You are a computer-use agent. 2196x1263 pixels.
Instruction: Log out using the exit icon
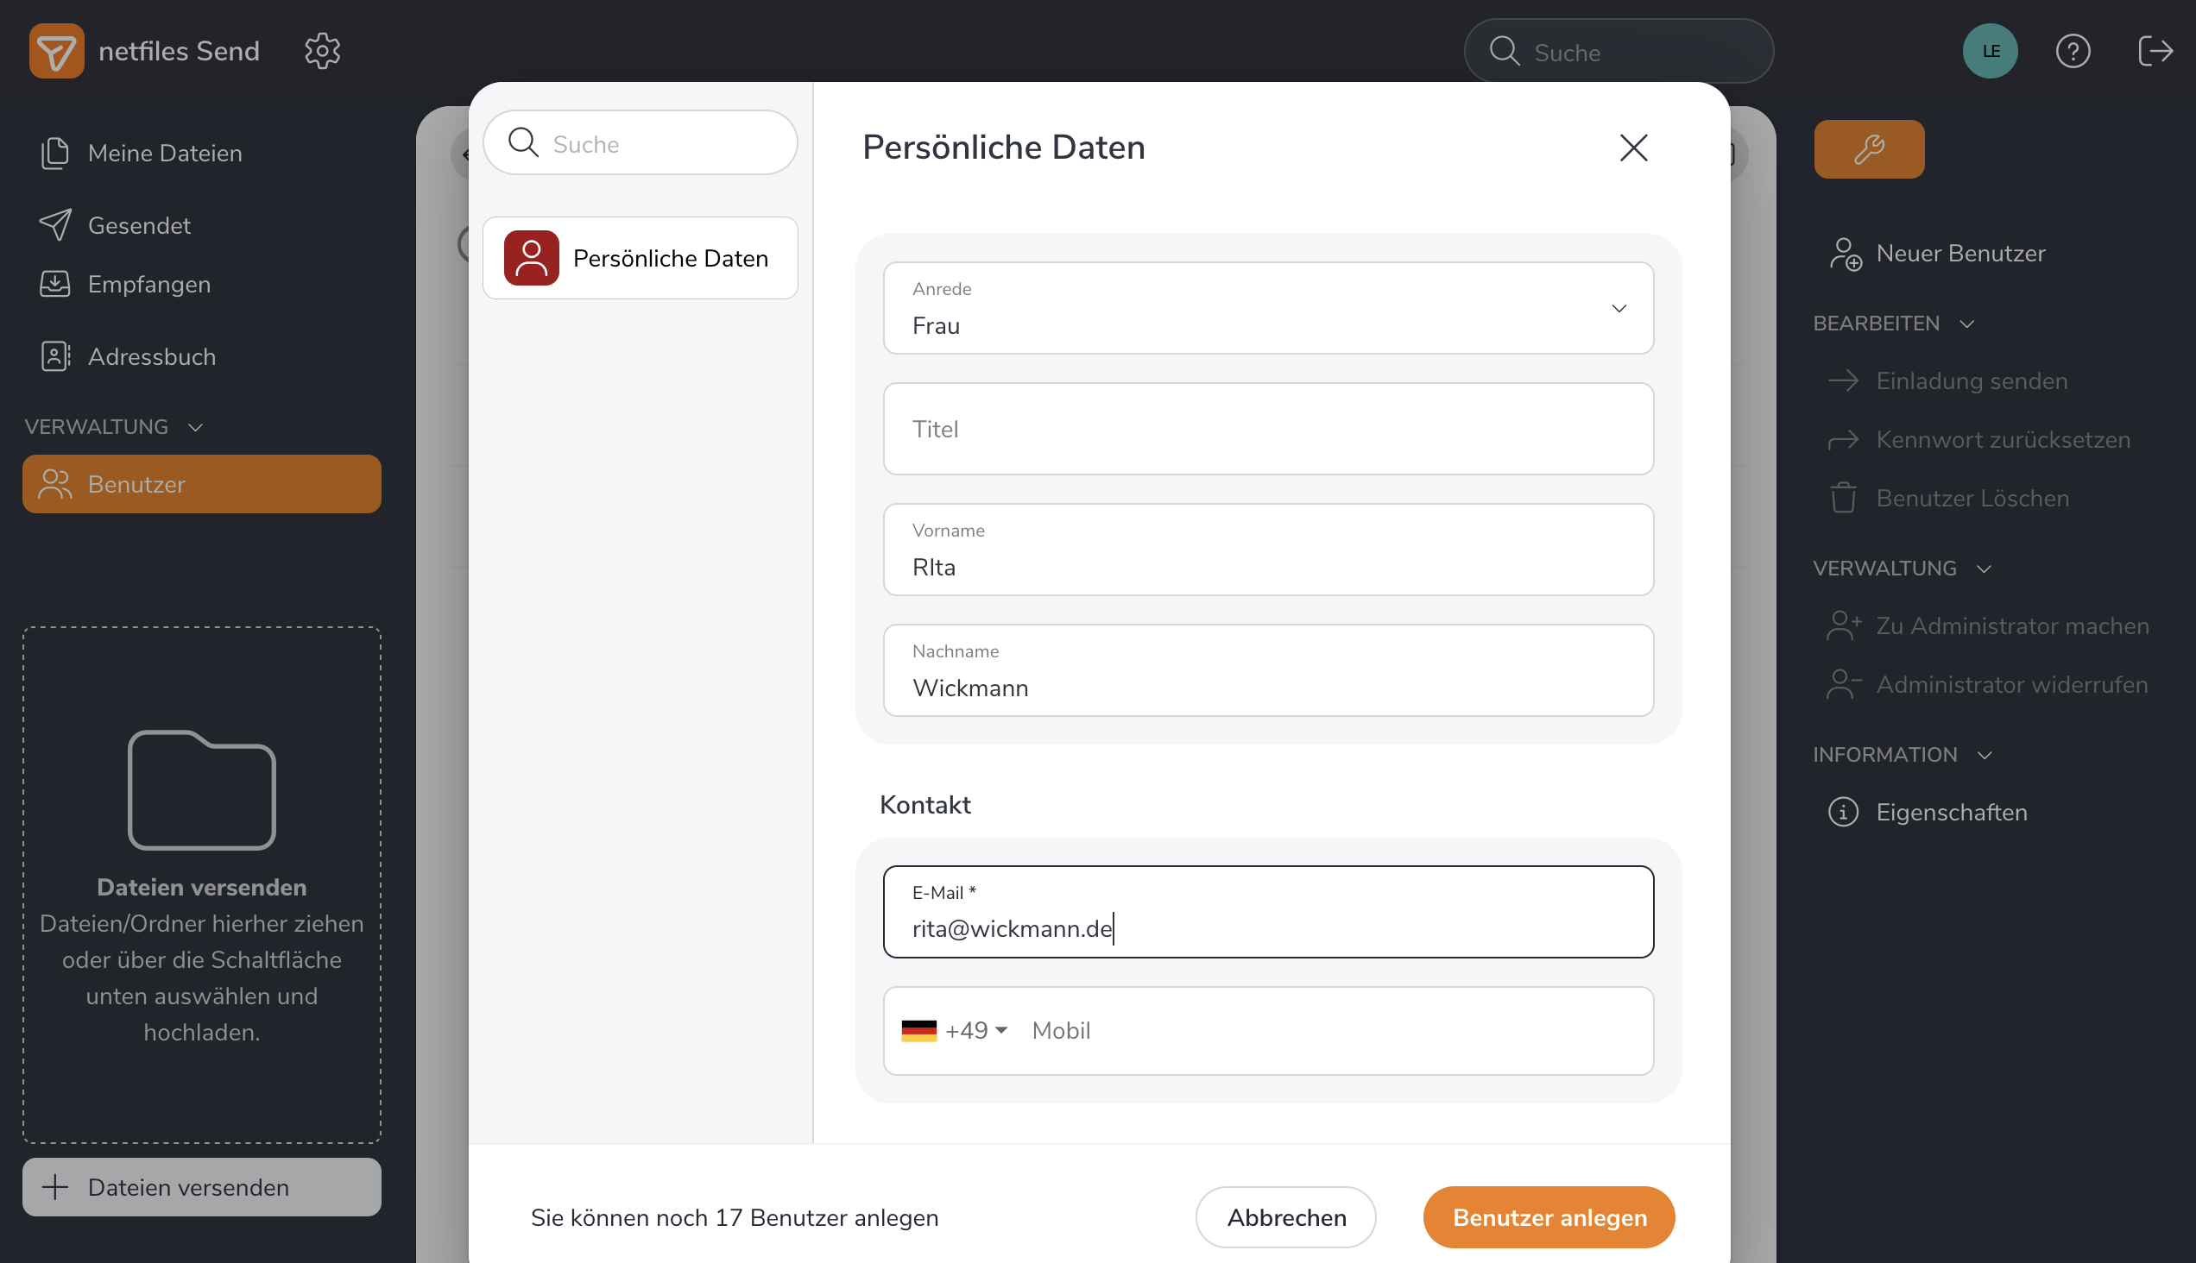click(x=2155, y=51)
